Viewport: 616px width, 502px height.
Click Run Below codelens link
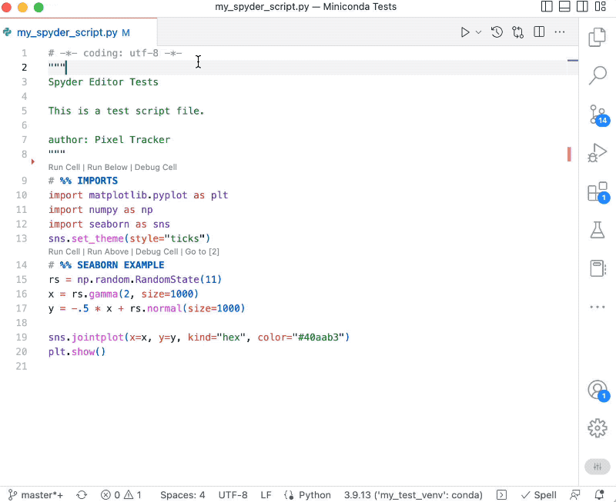coord(107,167)
